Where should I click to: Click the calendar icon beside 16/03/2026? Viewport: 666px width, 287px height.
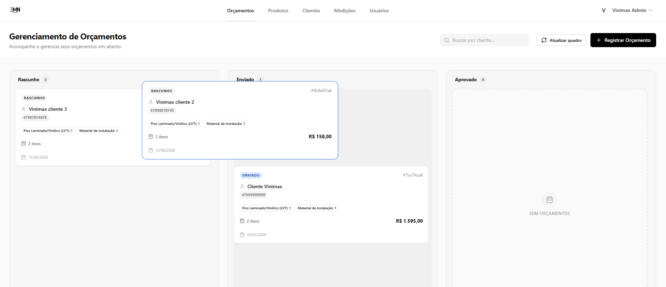[242, 235]
